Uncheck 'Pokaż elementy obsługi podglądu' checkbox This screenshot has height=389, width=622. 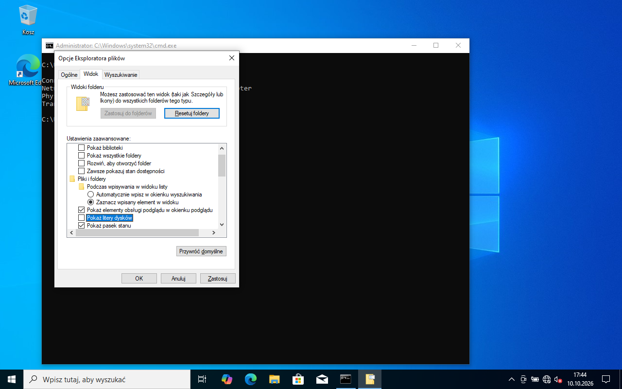pos(82,210)
